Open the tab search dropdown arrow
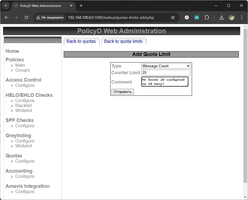The width and height of the screenshot is (248, 200). (x=6, y=6)
